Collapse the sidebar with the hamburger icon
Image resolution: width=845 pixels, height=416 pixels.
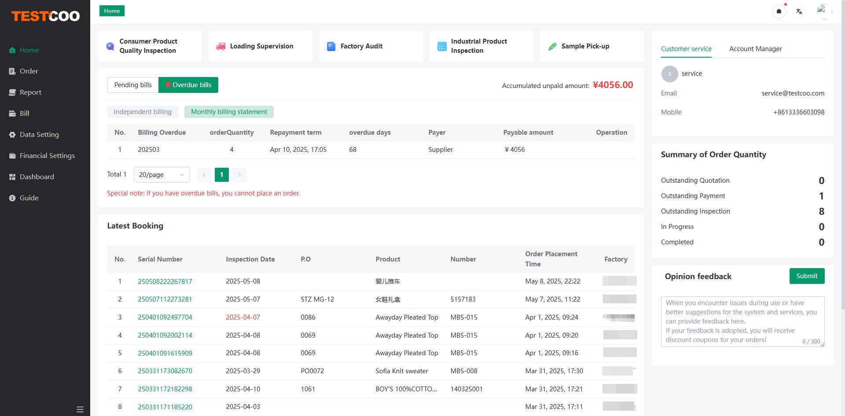80,409
